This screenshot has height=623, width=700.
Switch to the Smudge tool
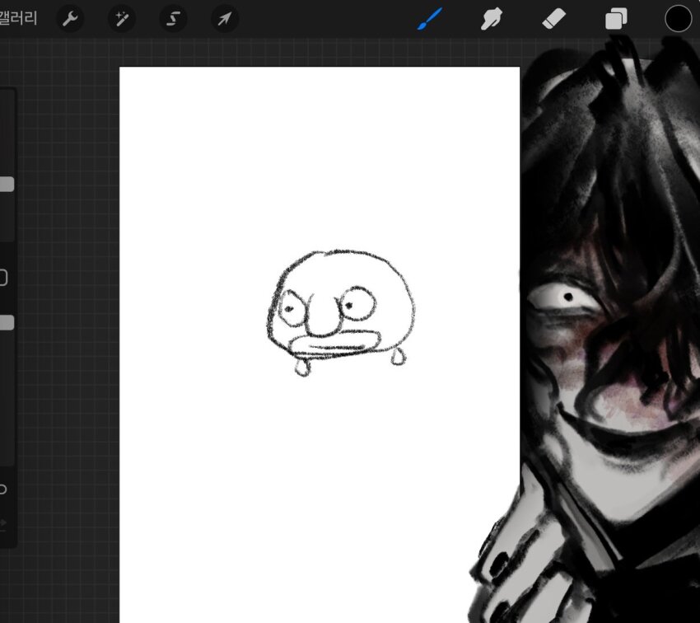[x=491, y=18]
